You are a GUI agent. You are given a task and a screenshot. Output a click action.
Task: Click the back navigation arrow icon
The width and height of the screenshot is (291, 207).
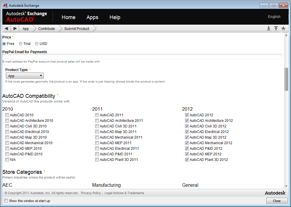(6, 28)
